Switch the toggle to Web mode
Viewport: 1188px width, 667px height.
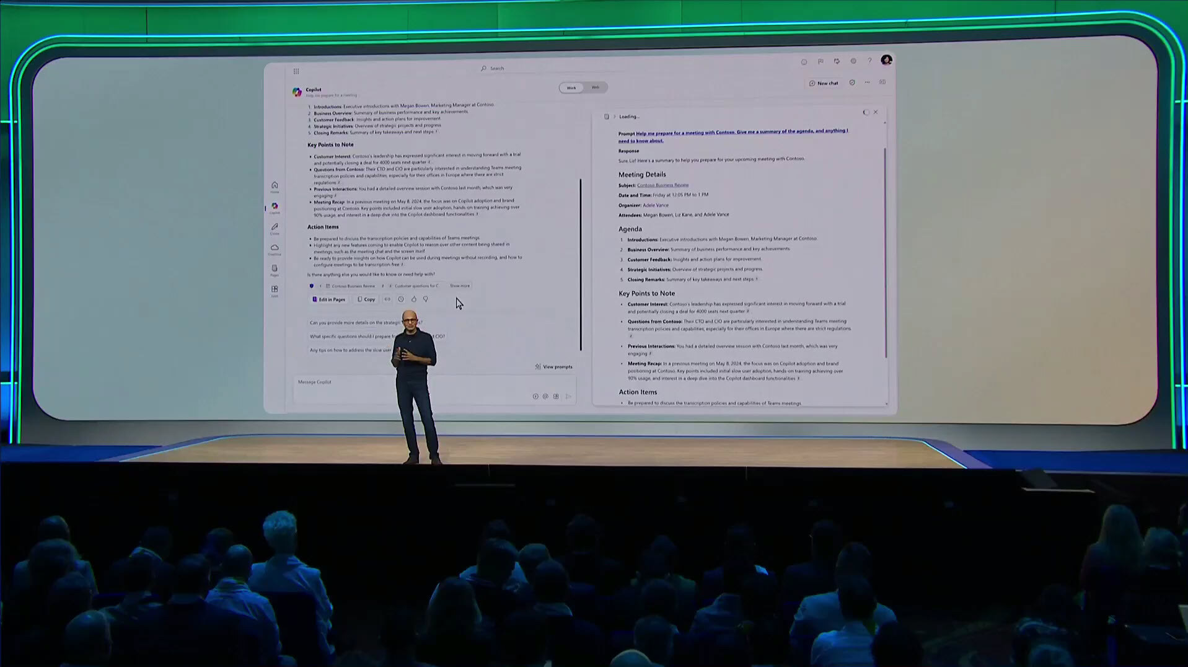(x=595, y=87)
